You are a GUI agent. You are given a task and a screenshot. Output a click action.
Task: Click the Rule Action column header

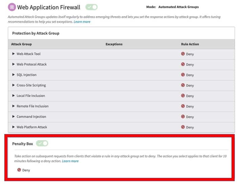tap(190, 44)
